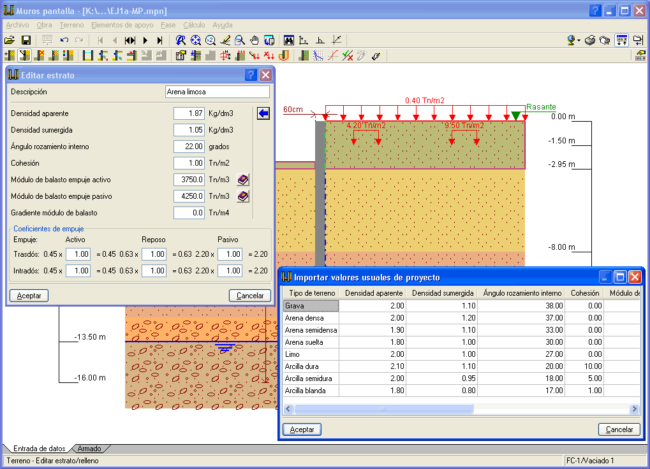Click Cancelar in Editar estrato dialog
This screenshot has width=650, height=469.
250,296
